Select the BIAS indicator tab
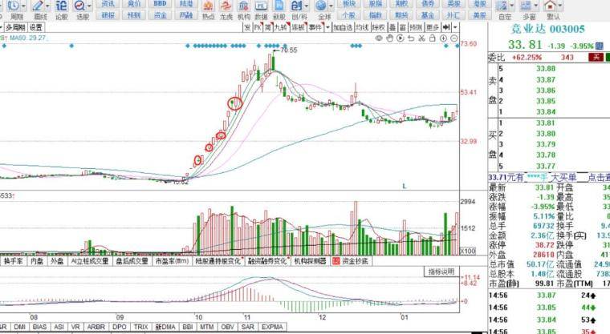This screenshot has width=610, height=334. point(39,327)
